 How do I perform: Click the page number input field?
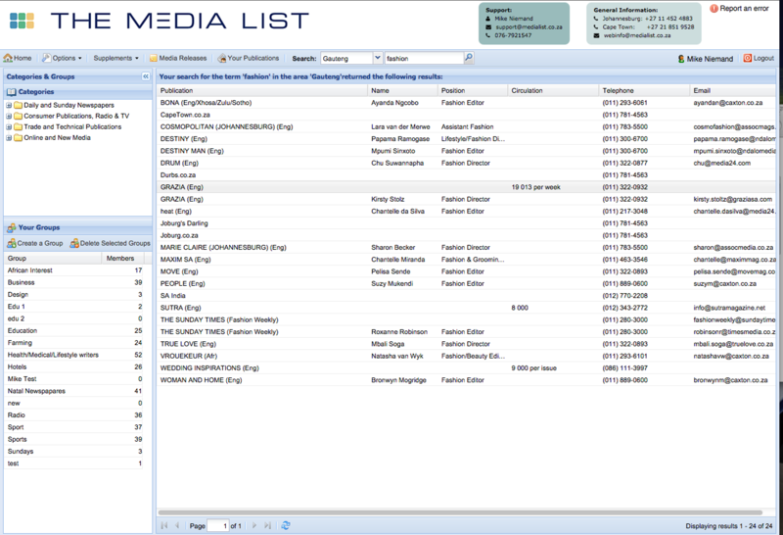pos(218,525)
